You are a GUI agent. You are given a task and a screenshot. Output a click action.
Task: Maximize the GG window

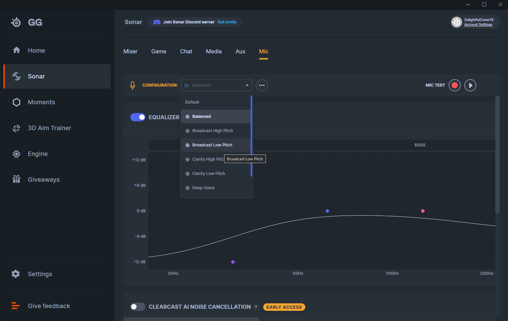(484, 4)
